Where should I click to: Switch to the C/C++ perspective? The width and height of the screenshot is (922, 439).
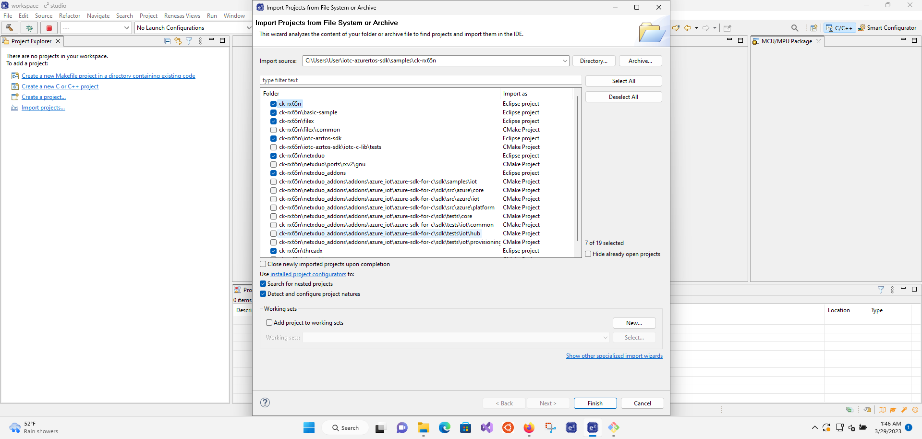click(839, 28)
